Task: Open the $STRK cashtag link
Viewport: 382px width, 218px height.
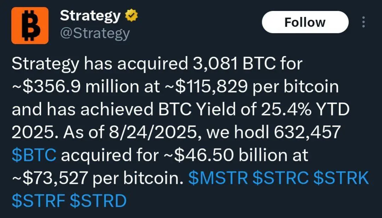Action: tap(341, 178)
